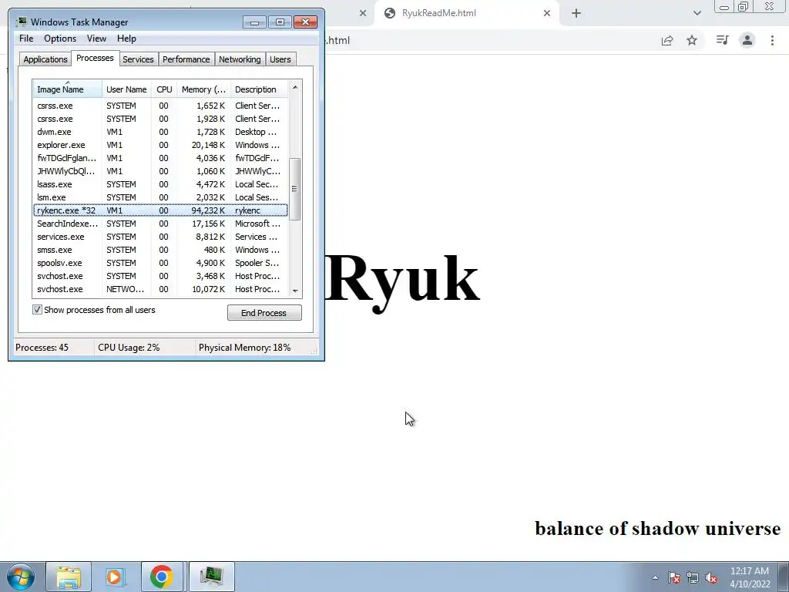Screen dimensions: 789x592
Task: Open Chrome media control icon
Action: point(722,40)
